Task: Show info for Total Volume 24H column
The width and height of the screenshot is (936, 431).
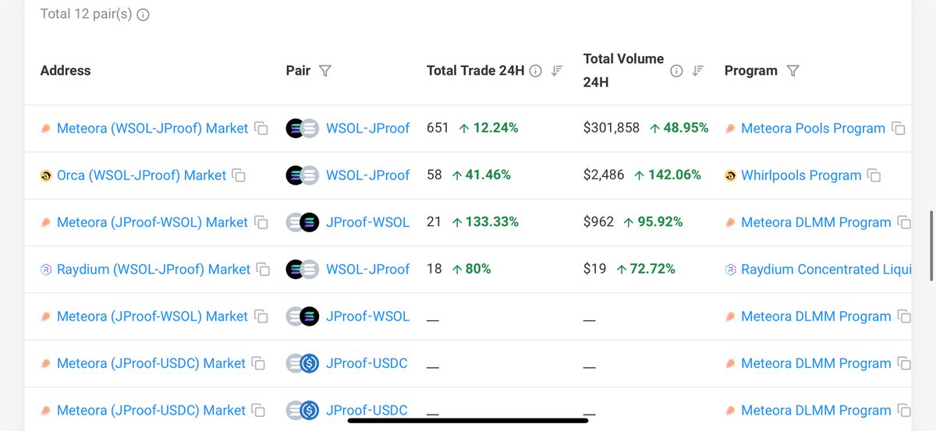Action: (676, 71)
